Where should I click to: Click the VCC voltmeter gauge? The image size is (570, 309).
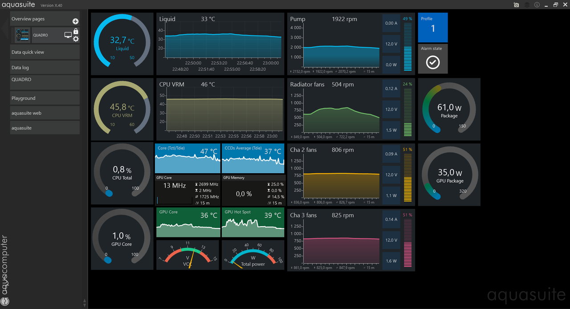point(187,255)
